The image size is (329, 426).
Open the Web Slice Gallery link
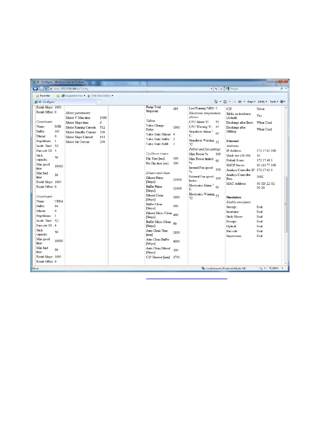(101, 96)
